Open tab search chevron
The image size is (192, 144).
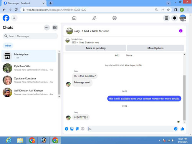169,3
